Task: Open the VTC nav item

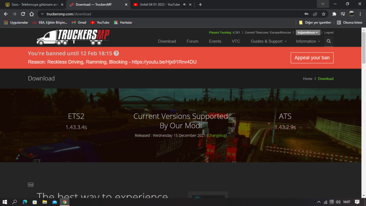Action: [236, 41]
